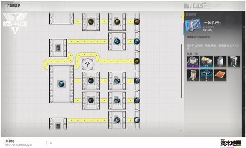Click the vertical scrollbar beside blueprint canvas
Screen dimensions: 246x148
click(x=182, y=71)
